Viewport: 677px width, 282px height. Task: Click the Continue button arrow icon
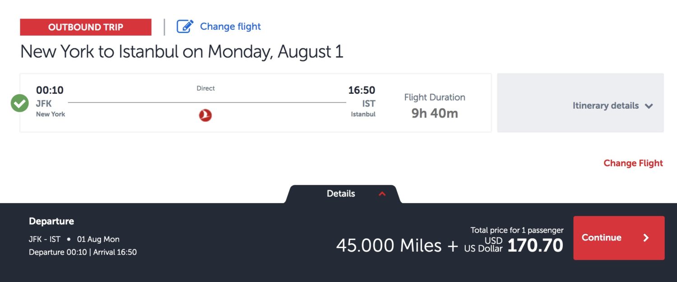pyautogui.click(x=646, y=238)
